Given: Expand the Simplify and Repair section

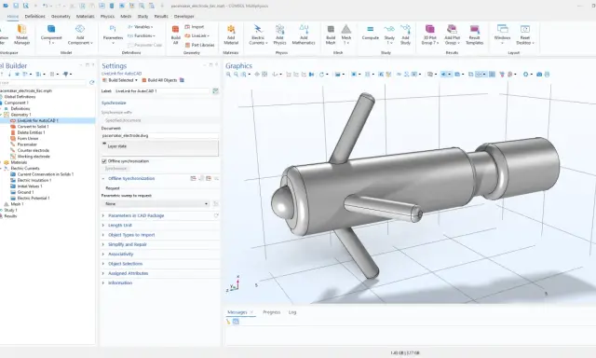Looking at the screenshot, I should (x=128, y=244).
